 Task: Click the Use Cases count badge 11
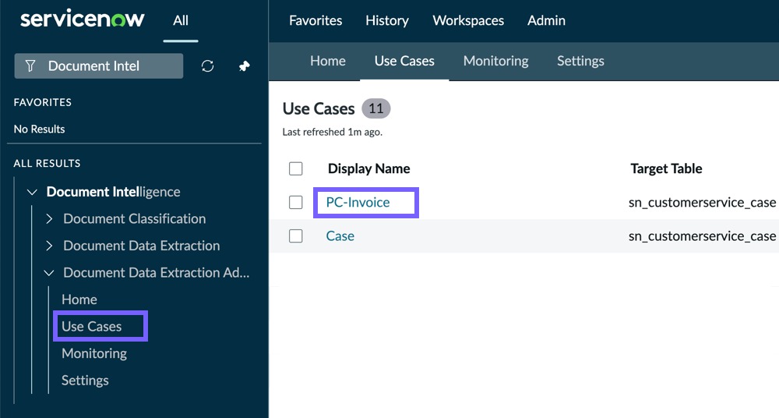pyautogui.click(x=376, y=108)
